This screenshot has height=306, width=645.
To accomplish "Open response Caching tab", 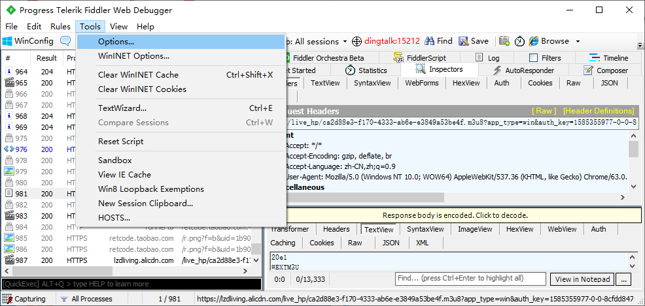I will 283,243.
